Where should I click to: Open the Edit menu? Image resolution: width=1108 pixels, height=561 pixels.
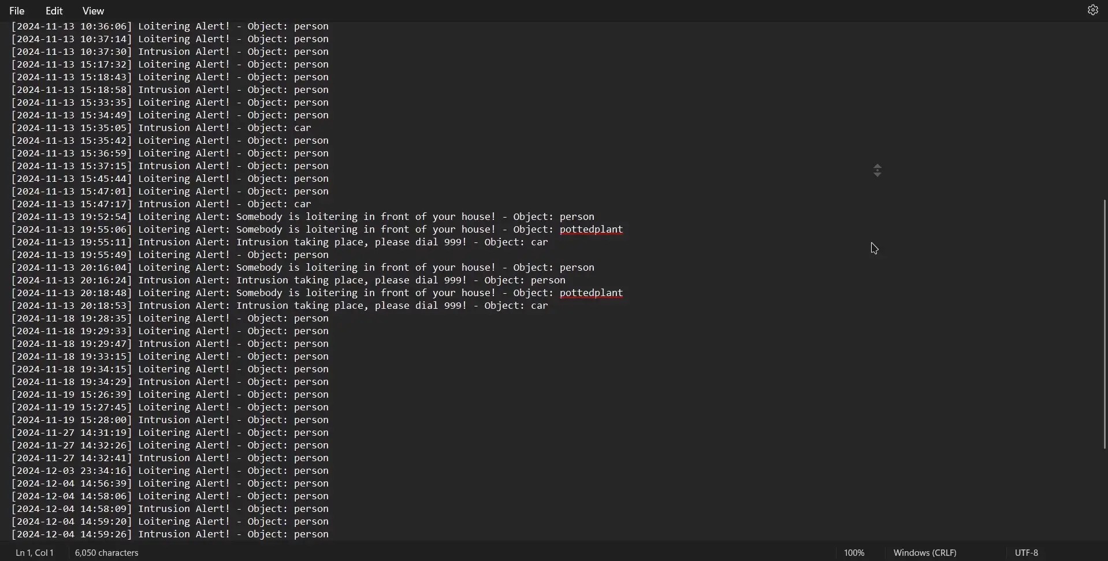pos(54,11)
